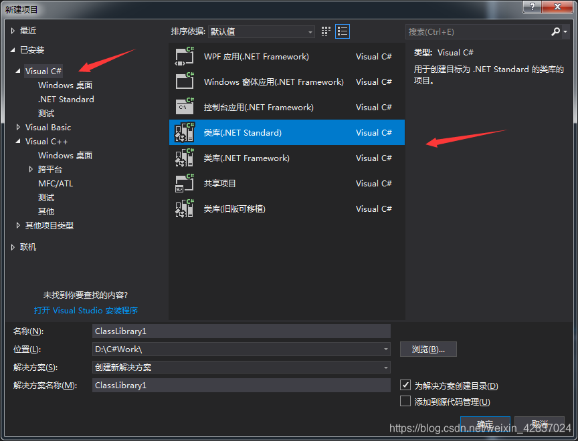Click the console app template icon
578x441 pixels.
coord(185,107)
